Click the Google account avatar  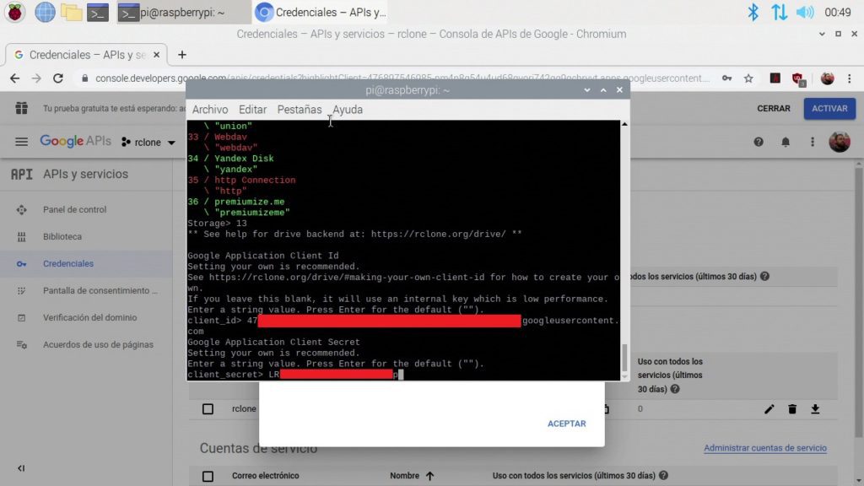click(x=840, y=142)
